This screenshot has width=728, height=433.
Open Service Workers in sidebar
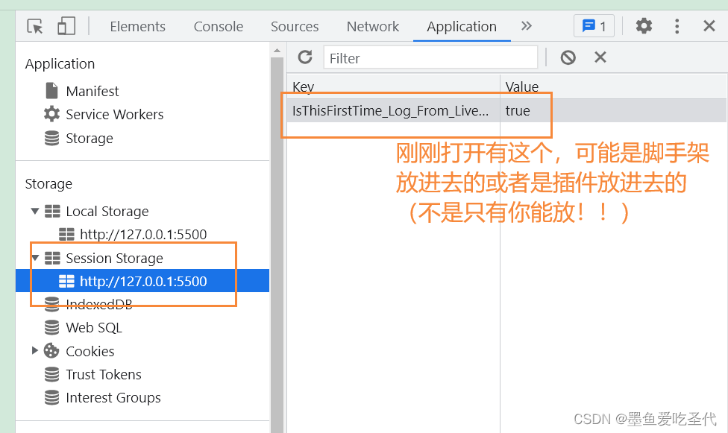click(115, 114)
